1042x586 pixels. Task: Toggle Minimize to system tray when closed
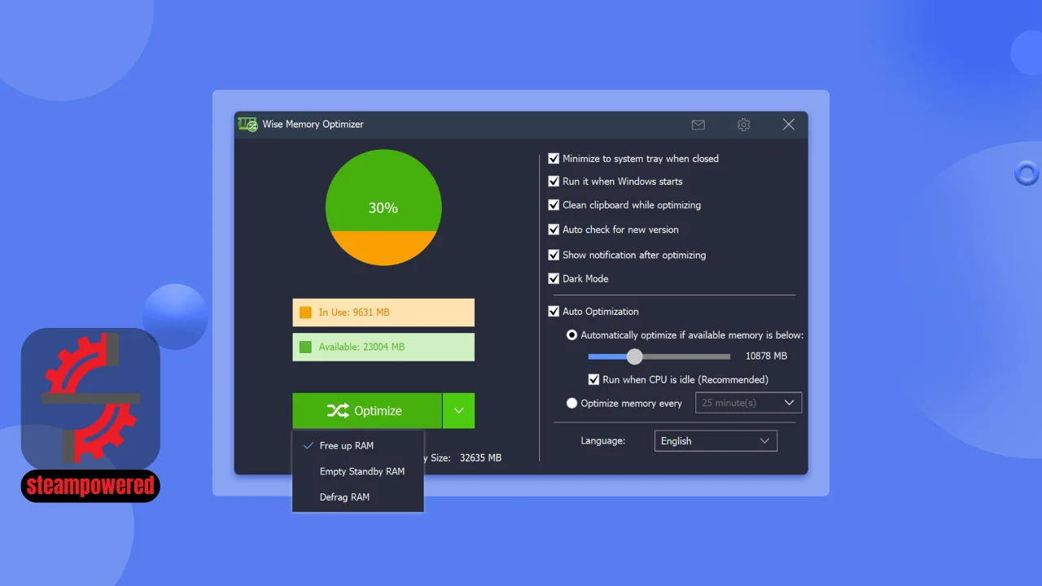554,159
